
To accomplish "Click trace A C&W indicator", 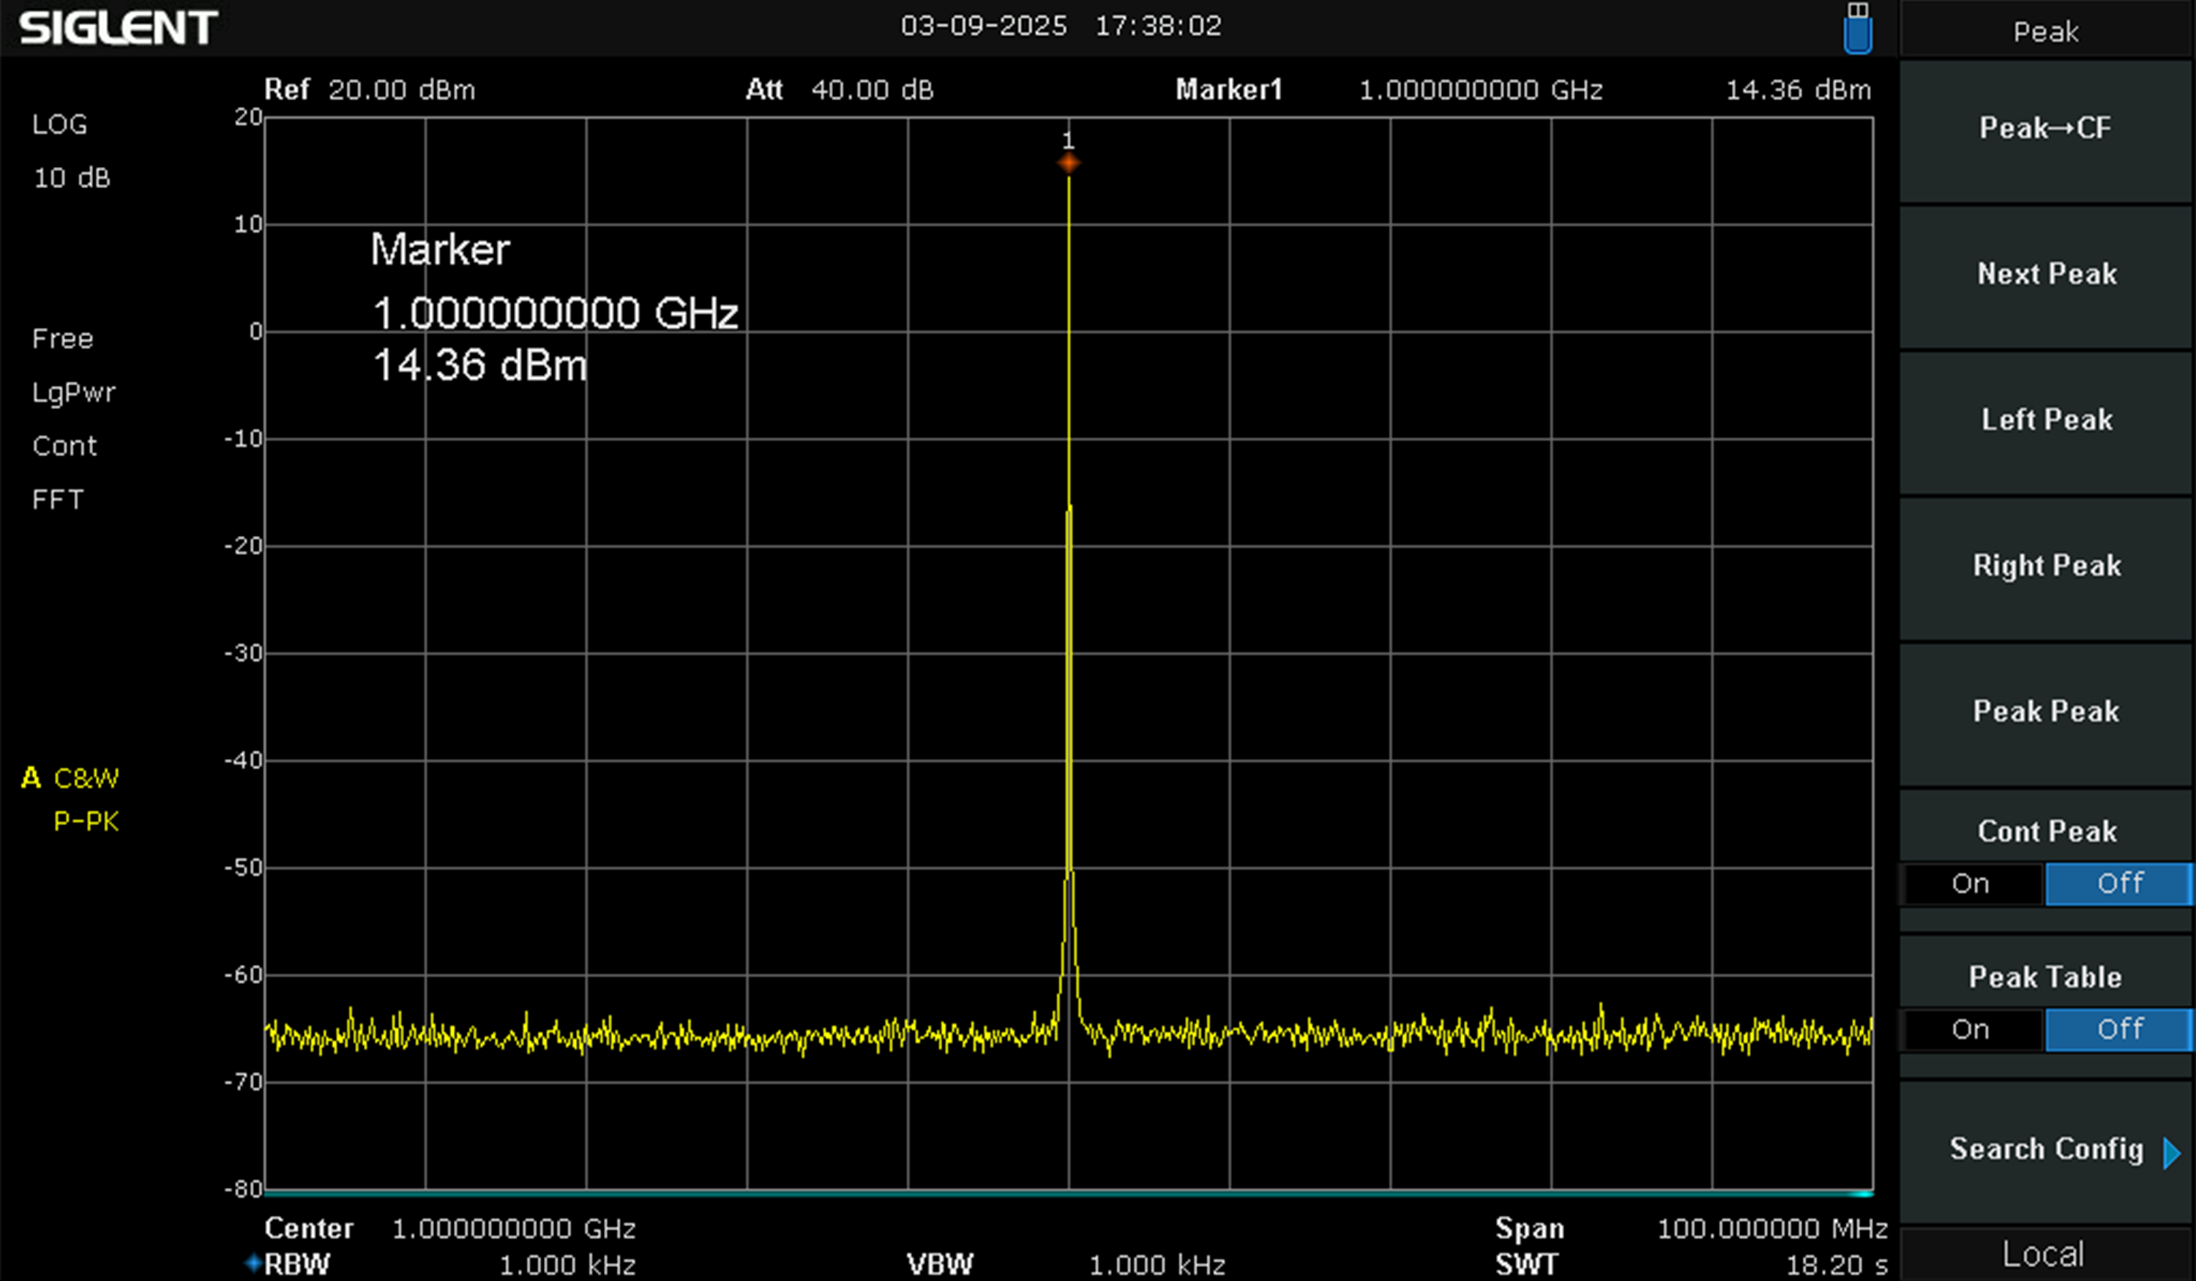I will coord(72,778).
